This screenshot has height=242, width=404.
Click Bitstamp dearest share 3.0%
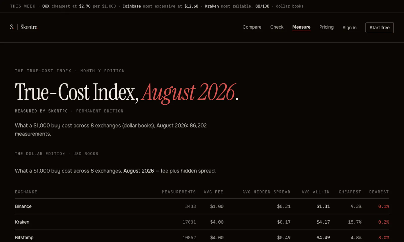tap(384, 238)
